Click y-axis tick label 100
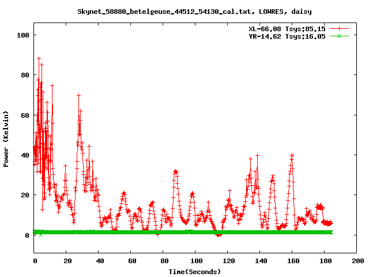Image resolution: width=369 pixels, height=277 pixels. pyautogui.click(x=23, y=35)
